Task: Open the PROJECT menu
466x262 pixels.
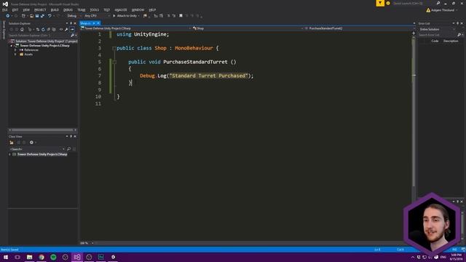Action: 40,9
